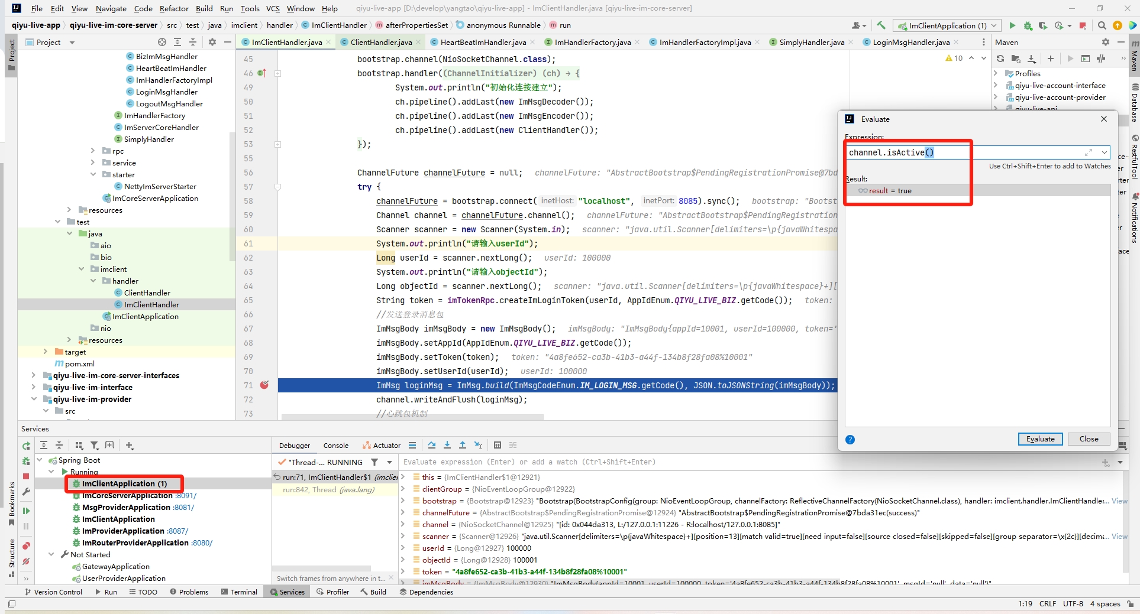Select the ImClientHandler file in project tree
Screen dimensions: 1140x614
click(x=151, y=304)
